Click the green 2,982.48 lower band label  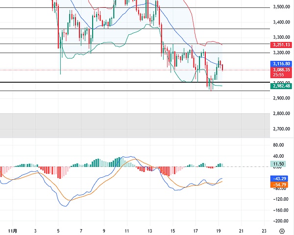pyautogui.click(x=282, y=86)
